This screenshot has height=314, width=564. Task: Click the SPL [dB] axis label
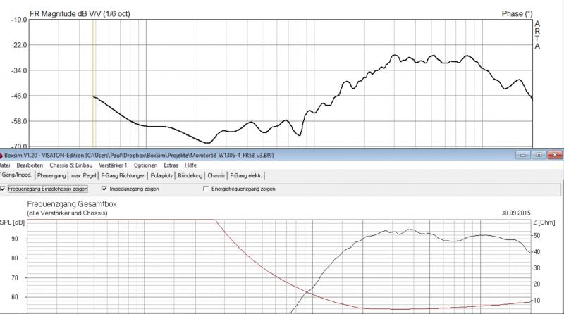12,222
